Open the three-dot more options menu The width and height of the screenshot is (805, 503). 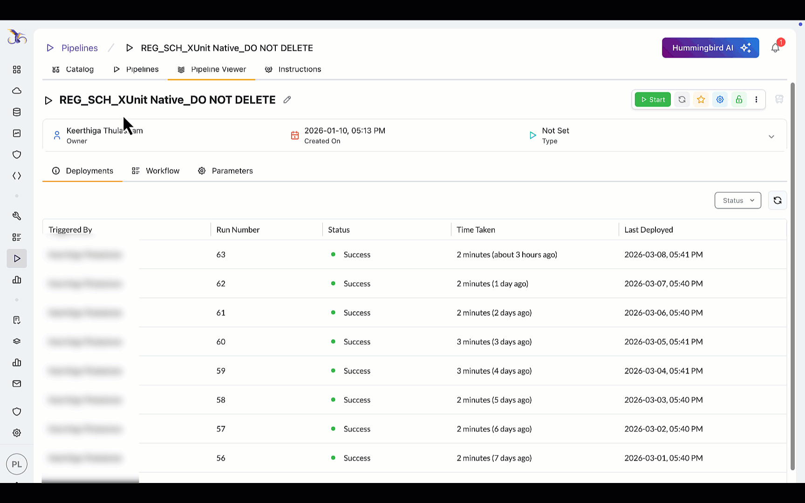point(756,100)
